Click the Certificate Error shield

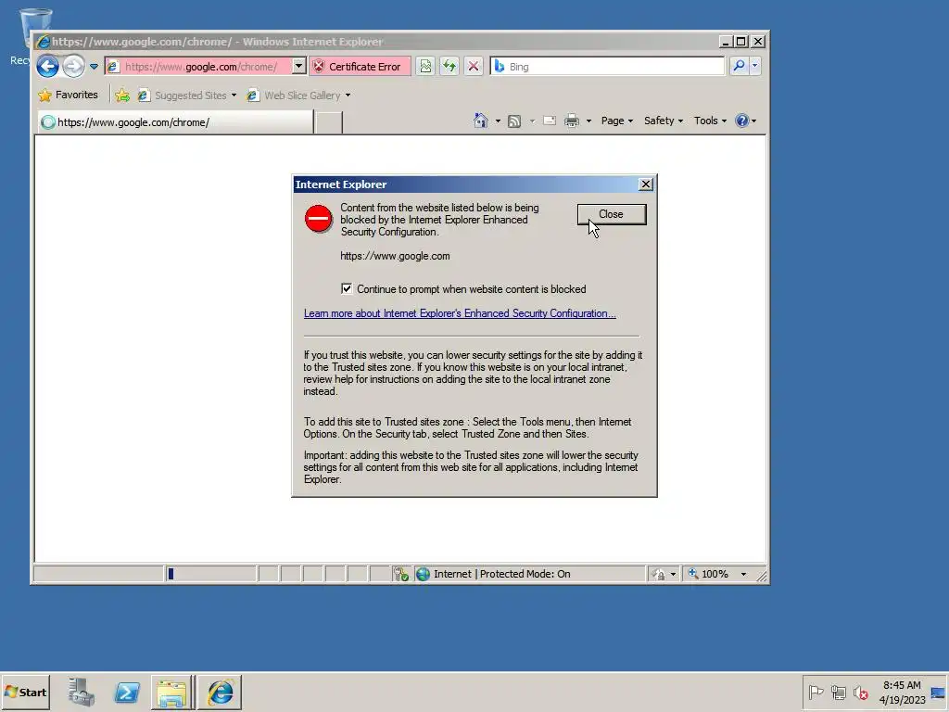(x=361, y=67)
